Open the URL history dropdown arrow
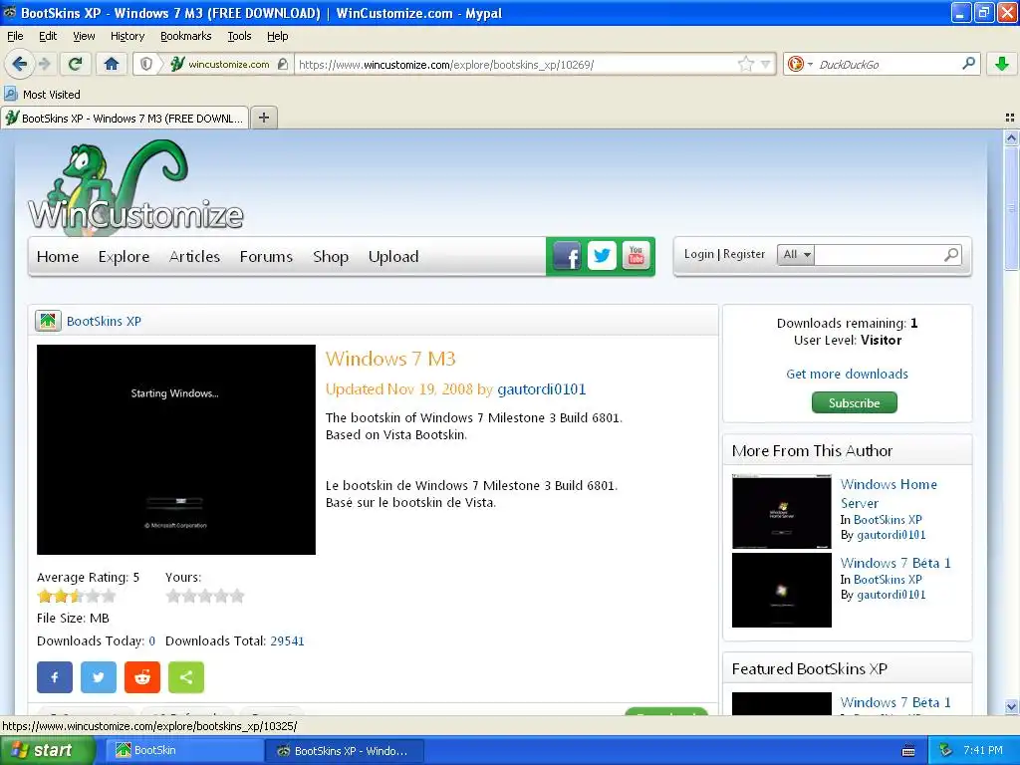Screen dimensions: 1020x765 [x=766, y=64]
